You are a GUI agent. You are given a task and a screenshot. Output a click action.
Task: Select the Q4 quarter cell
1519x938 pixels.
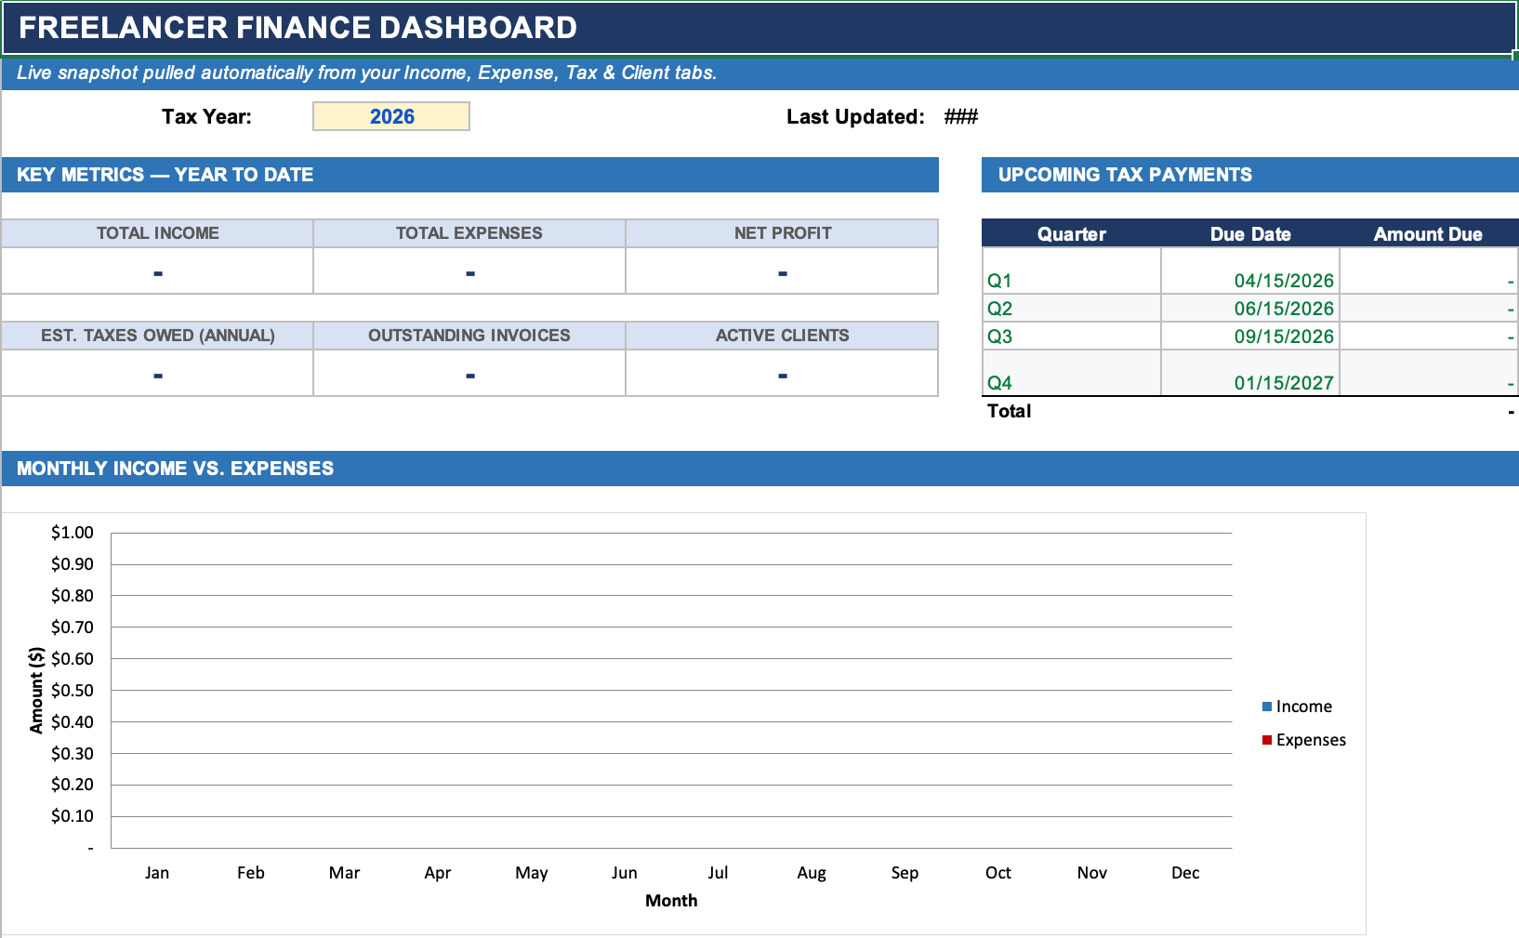click(1072, 374)
